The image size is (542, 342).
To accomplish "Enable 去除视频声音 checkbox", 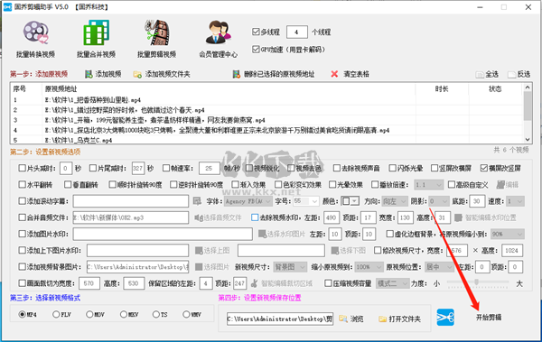I will [x=337, y=168].
